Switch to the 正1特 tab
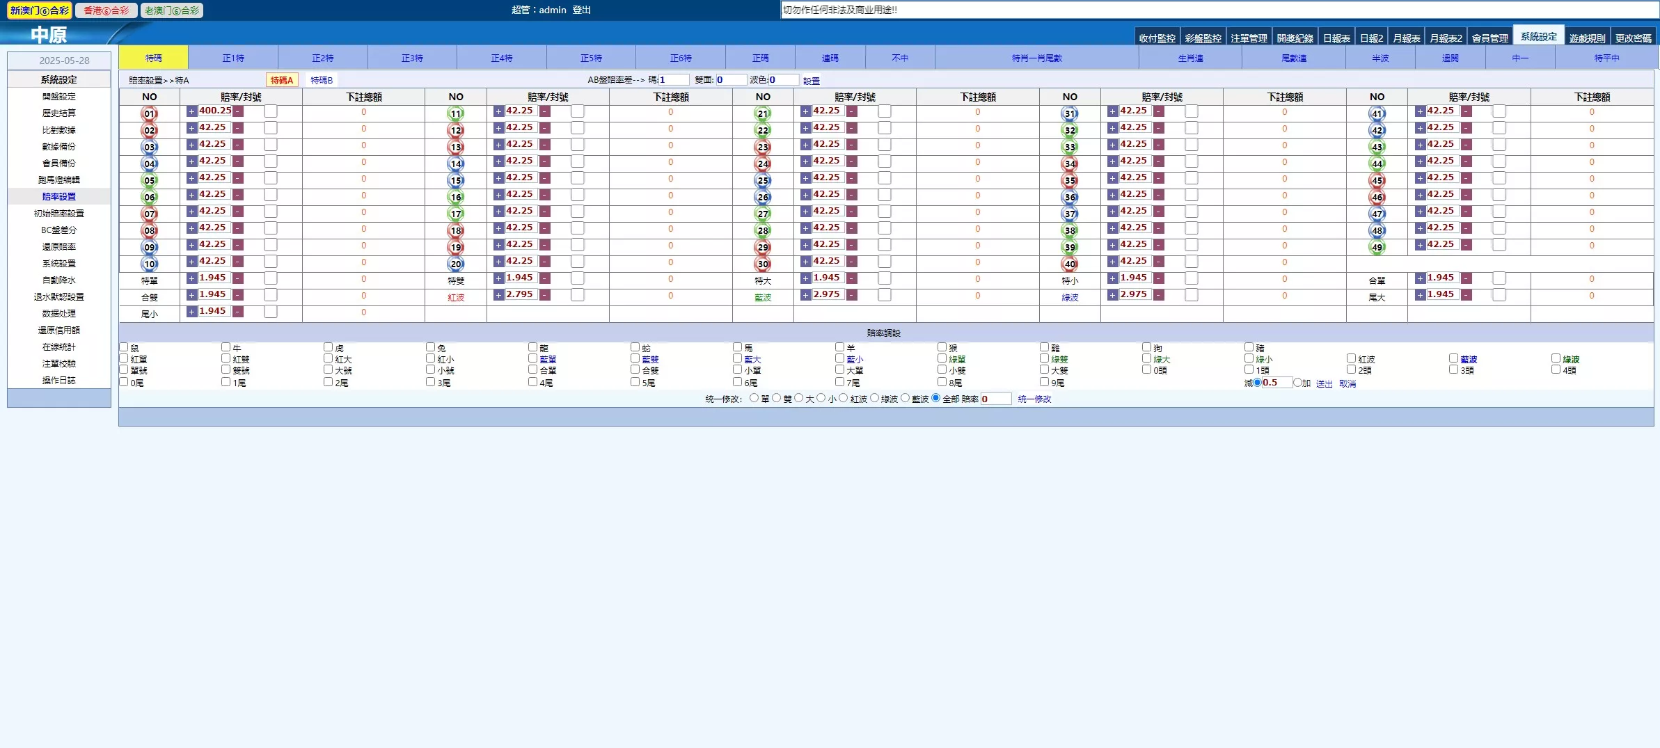Screen dimensions: 1660x748 point(233,58)
